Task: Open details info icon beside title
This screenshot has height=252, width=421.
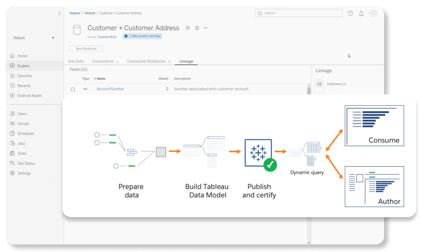Action: pyautogui.click(x=197, y=28)
